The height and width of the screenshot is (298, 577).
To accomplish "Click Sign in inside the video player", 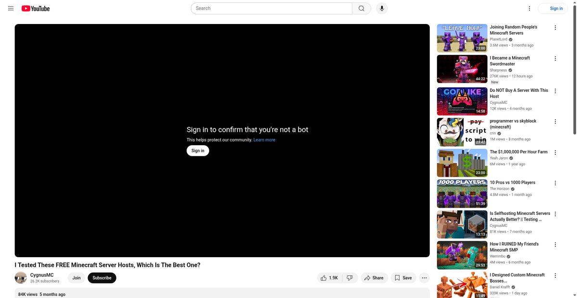I will point(198,150).
